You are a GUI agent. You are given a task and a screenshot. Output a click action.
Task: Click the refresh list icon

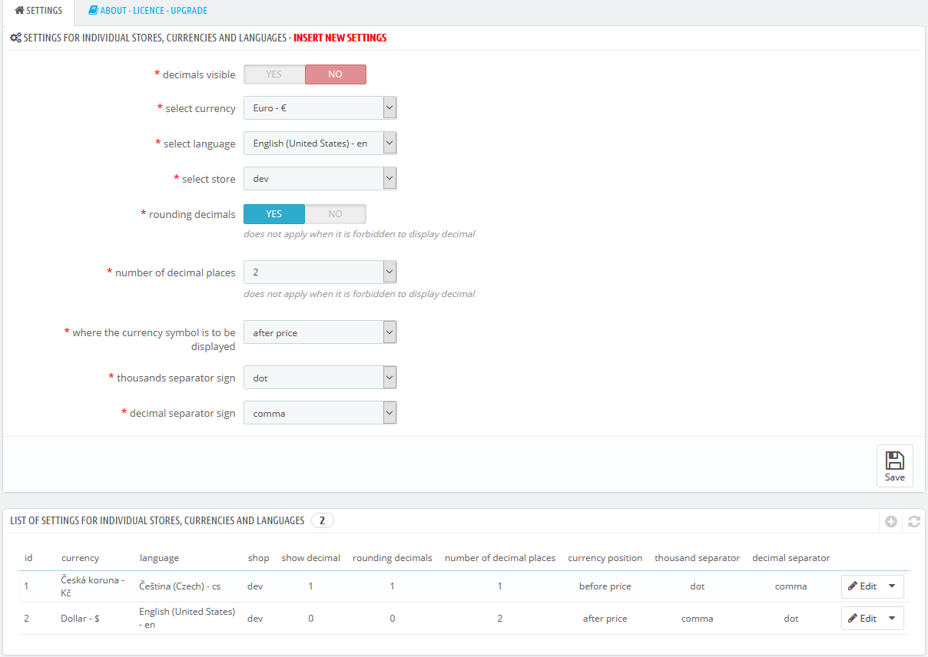914,521
